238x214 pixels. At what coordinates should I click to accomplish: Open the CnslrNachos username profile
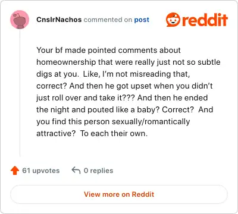(x=59, y=20)
